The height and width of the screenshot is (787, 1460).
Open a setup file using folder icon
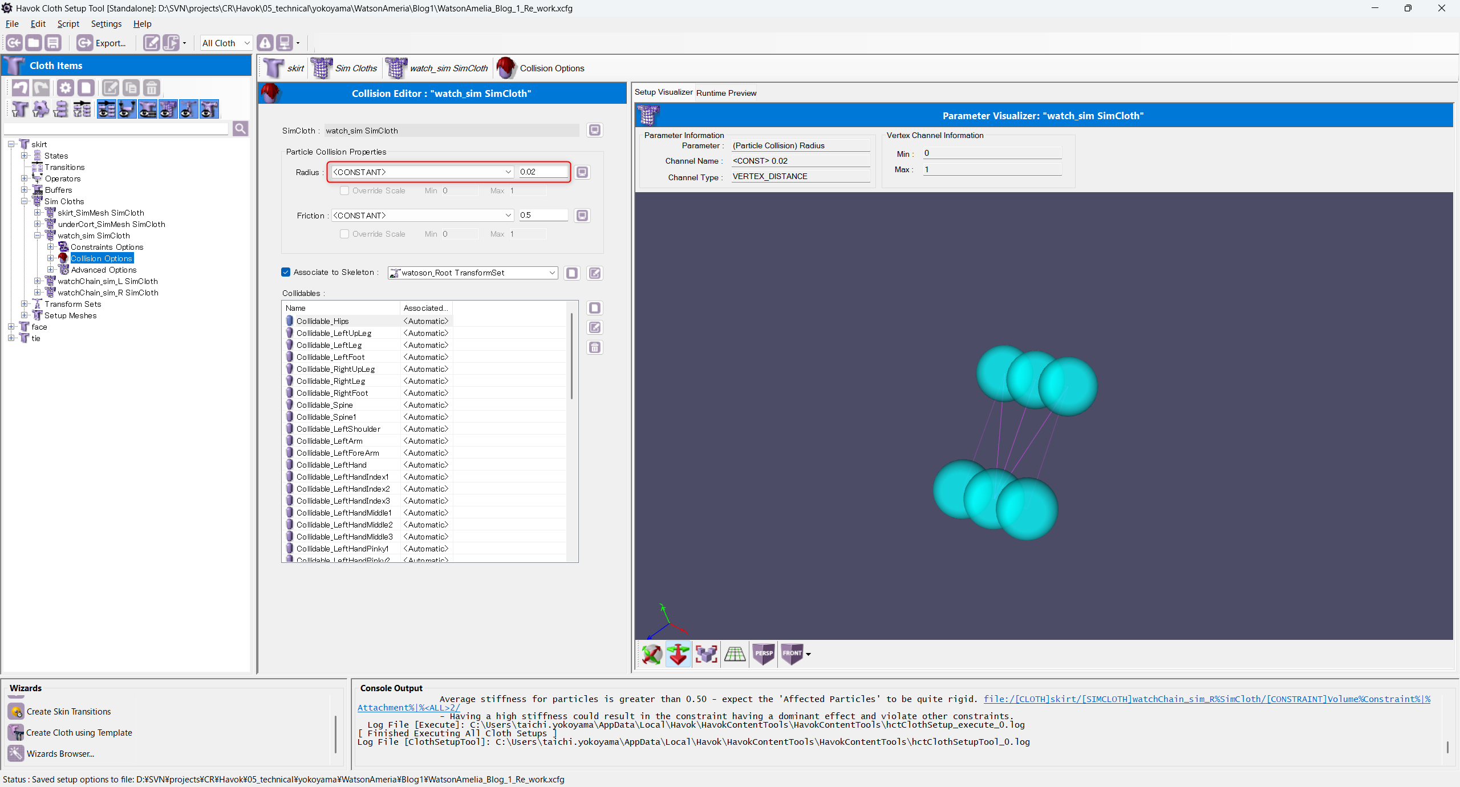coord(34,43)
